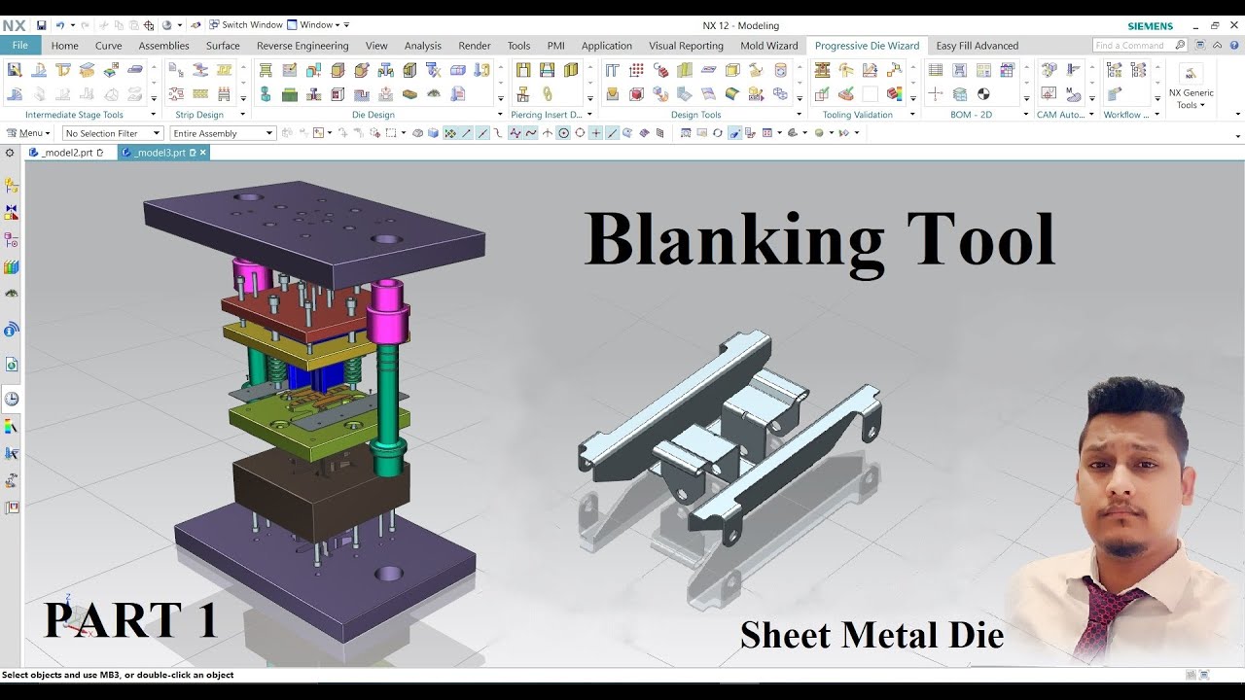Toggle End Point snap option
1245x700 pixels.
(x=465, y=133)
